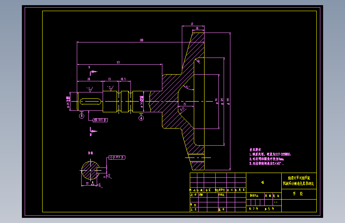Image resolution: width=345 pixels, height=223 pixels.
Task: Select the 121 shaft length dimension text
Action: [118, 63]
